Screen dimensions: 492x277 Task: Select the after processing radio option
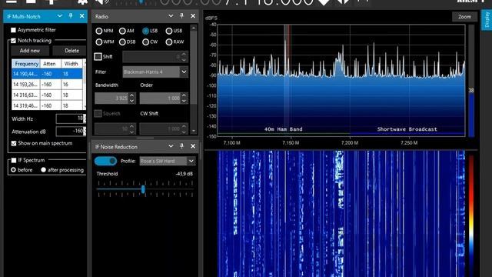coord(43,170)
